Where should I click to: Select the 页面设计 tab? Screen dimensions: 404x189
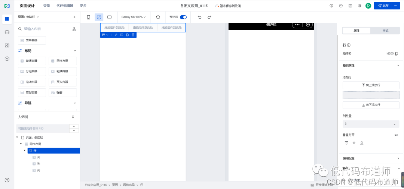point(27,6)
